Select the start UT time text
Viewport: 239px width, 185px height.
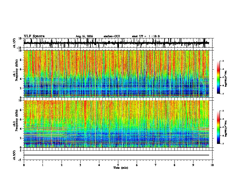click(146, 36)
